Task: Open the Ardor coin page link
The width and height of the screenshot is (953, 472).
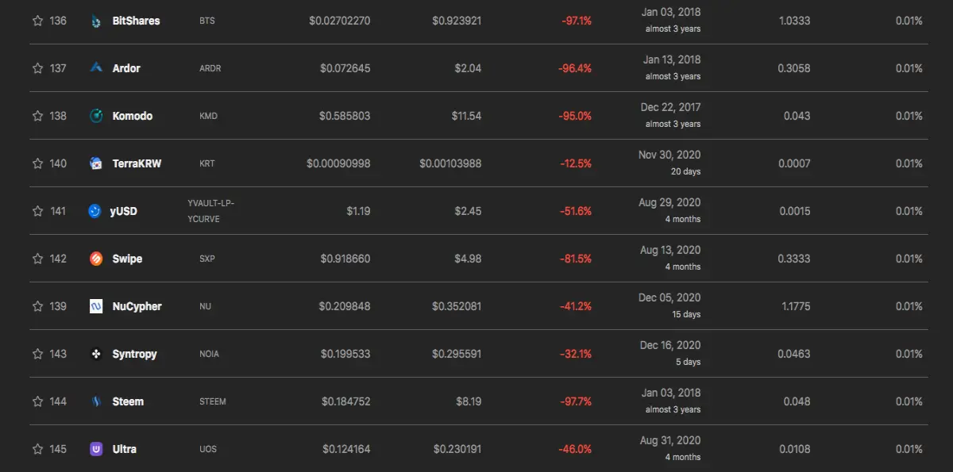Action: (x=126, y=68)
